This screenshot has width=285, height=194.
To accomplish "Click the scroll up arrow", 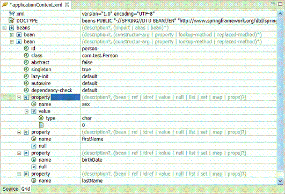I will [280, 13].
